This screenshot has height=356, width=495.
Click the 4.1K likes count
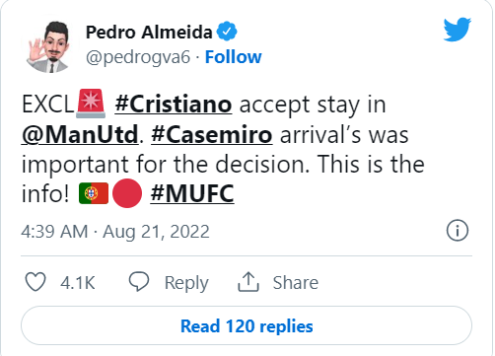pyautogui.click(x=78, y=283)
